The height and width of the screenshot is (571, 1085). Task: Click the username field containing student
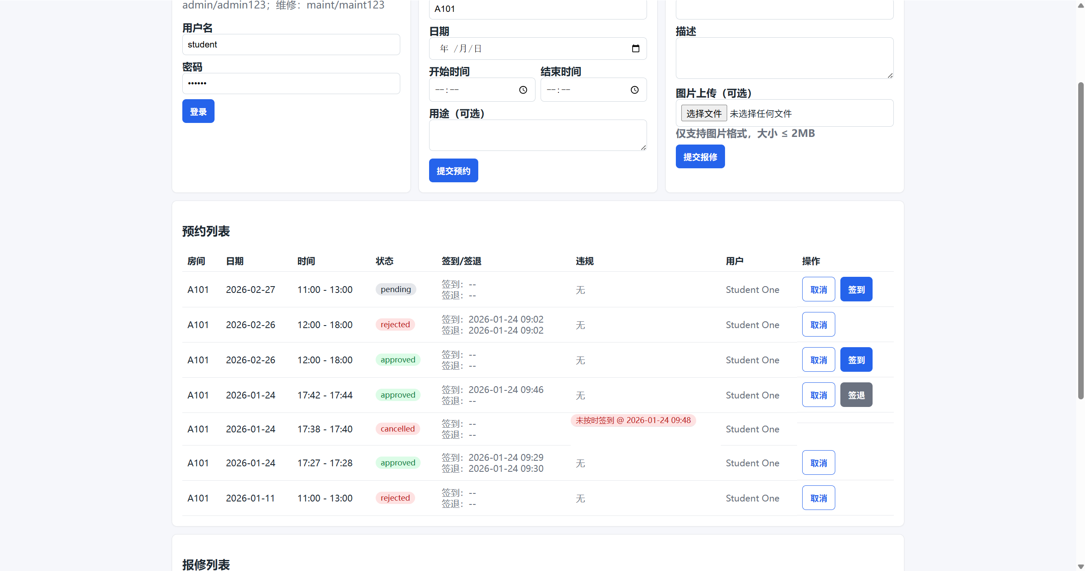click(291, 45)
